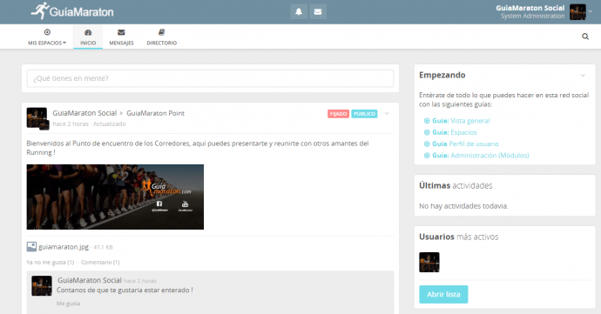Image resolution: width=601 pixels, height=314 pixels.
Task: Expand the Mis Espacios dropdown
Action: coord(47,37)
